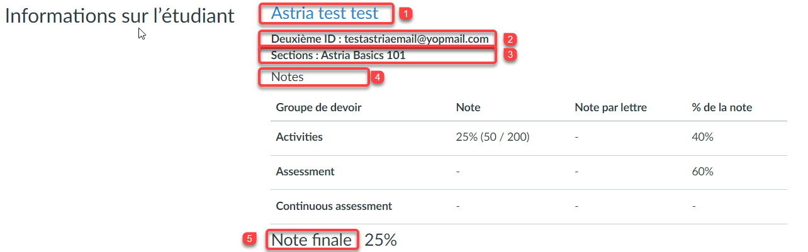The height and width of the screenshot is (252, 808).
Task: Select the Activities assignment group row
Action: (x=529, y=138)
